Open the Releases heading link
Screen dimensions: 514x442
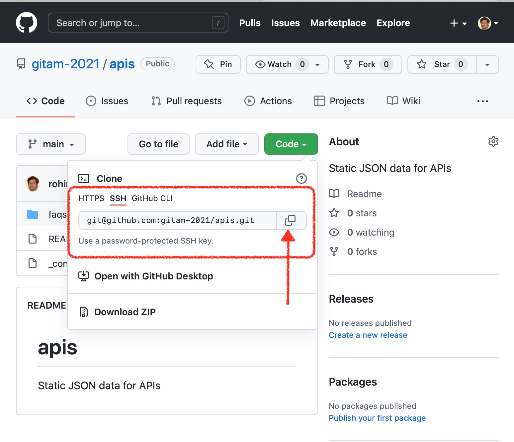pos(351,299)
